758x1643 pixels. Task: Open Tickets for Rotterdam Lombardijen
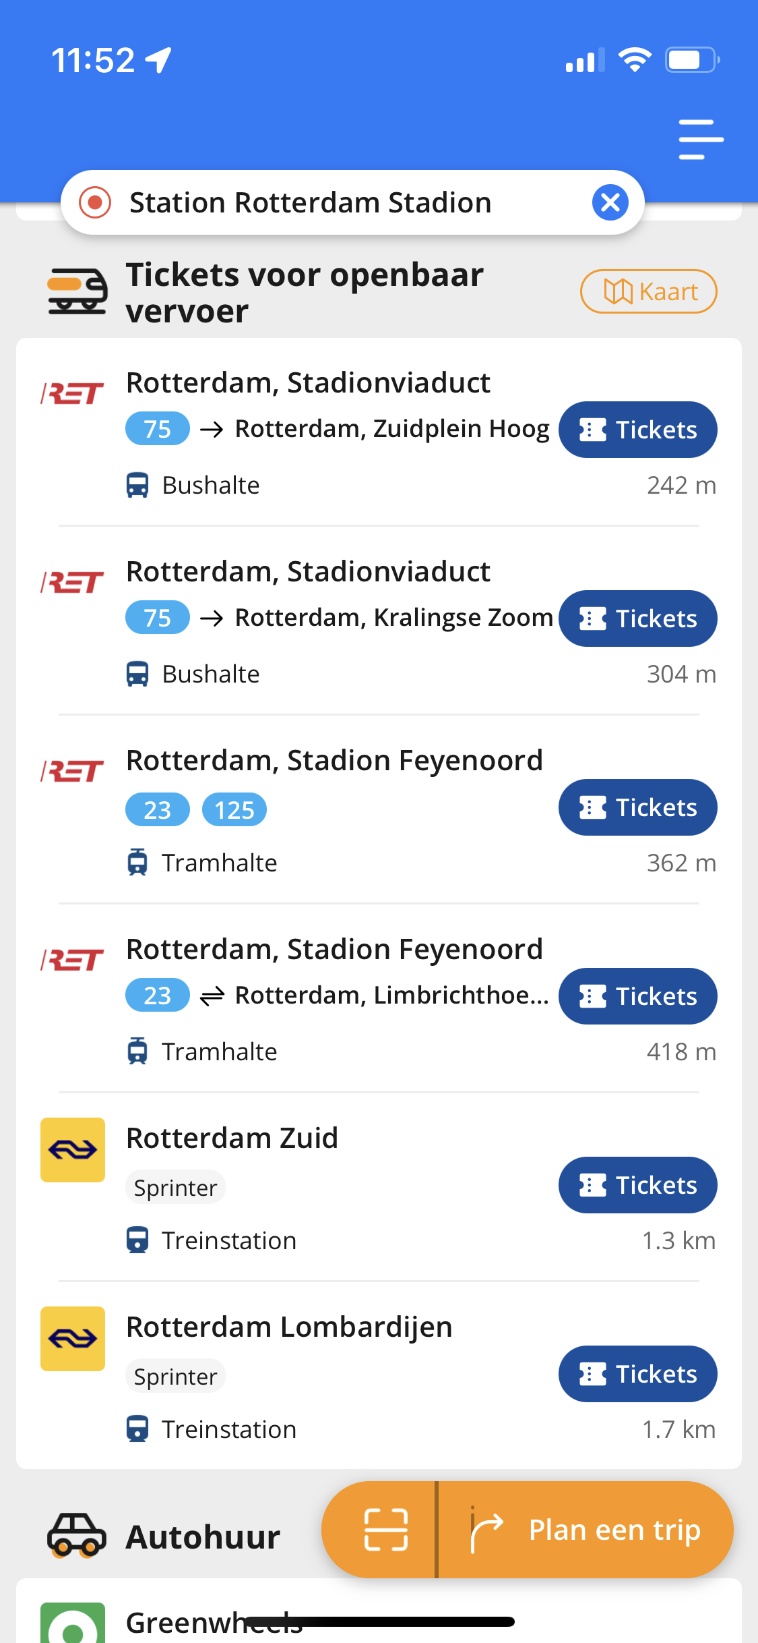637,1374
